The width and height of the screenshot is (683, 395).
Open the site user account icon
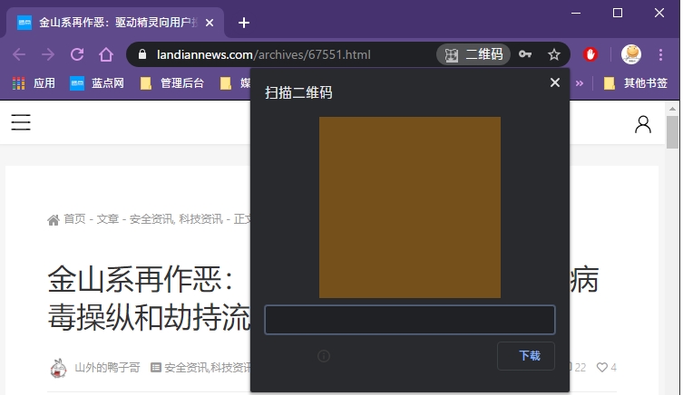(642, 124)
